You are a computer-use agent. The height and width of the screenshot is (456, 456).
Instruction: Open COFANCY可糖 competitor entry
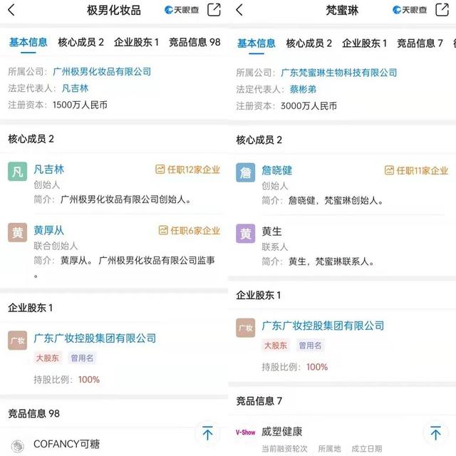point(66,444)
